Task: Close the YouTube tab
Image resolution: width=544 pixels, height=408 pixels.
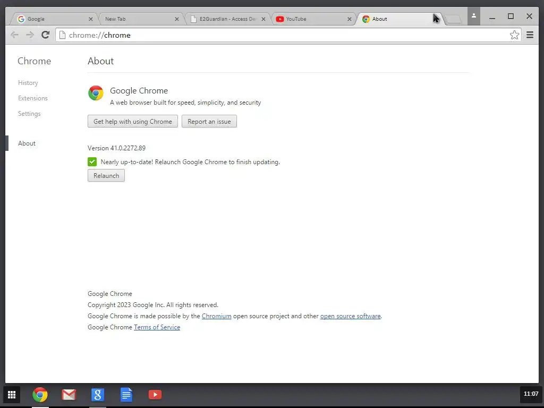Action: pos(350,19)
